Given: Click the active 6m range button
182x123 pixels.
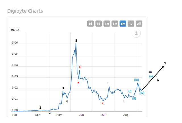Looking at the screenshot, I should pos(123,24).
